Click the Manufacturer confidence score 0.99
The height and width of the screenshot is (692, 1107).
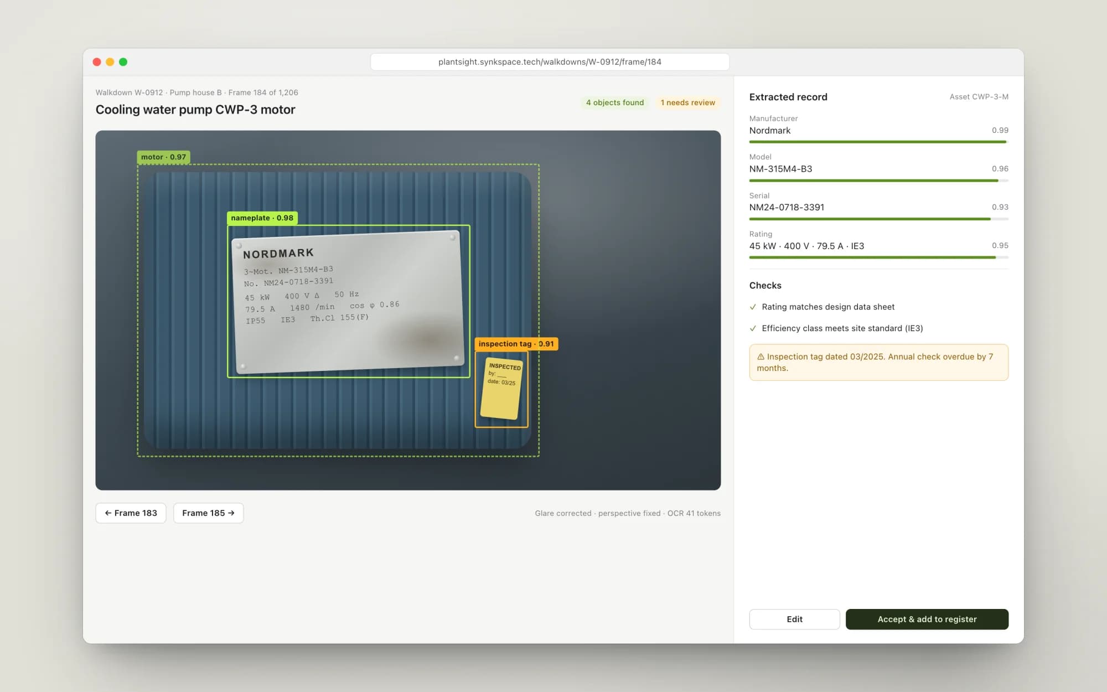(x=1000, y=130)
